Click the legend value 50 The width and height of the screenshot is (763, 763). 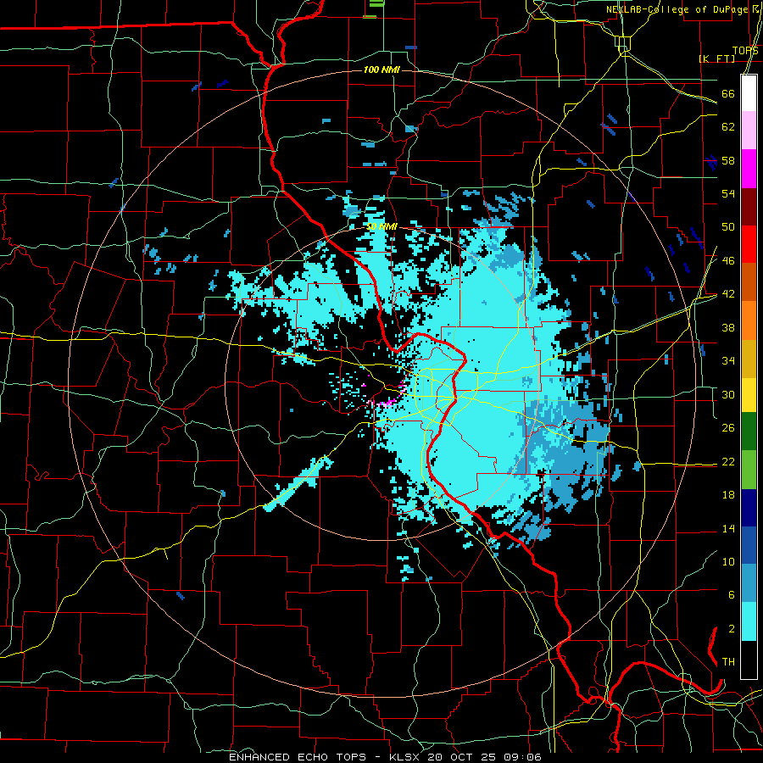(x=728, y=227)
